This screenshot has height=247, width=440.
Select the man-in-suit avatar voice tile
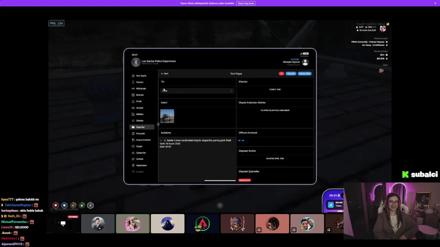[98, 224]
